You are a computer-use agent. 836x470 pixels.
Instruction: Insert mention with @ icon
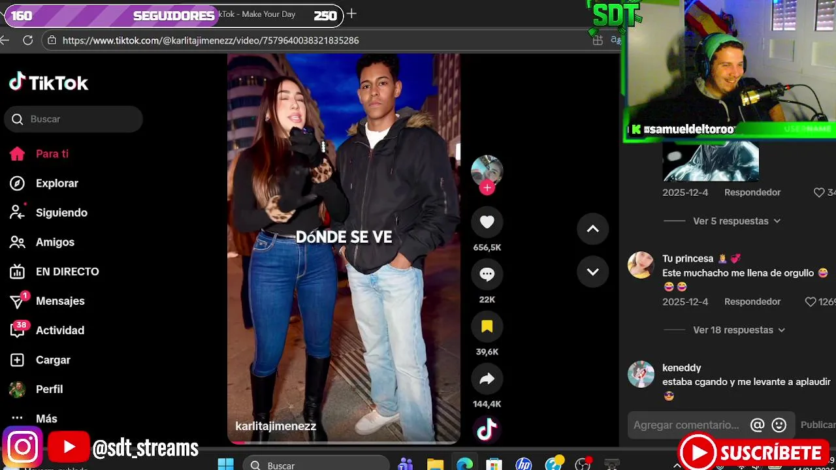[x=757, y=425]
